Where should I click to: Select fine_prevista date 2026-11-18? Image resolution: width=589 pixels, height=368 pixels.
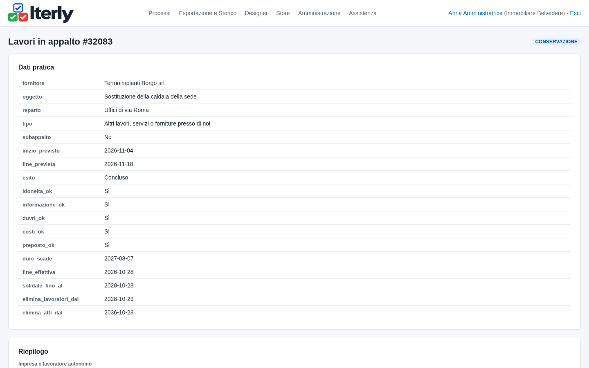tap(119, 164)
